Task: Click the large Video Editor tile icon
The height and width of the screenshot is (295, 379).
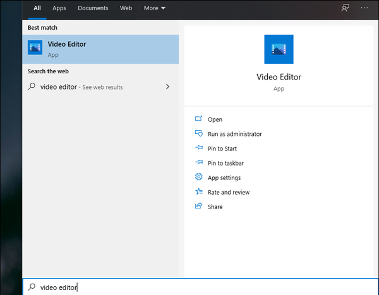Action: coord(279,49)
